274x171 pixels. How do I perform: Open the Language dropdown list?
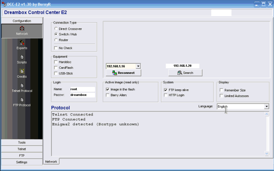point(266,106)
